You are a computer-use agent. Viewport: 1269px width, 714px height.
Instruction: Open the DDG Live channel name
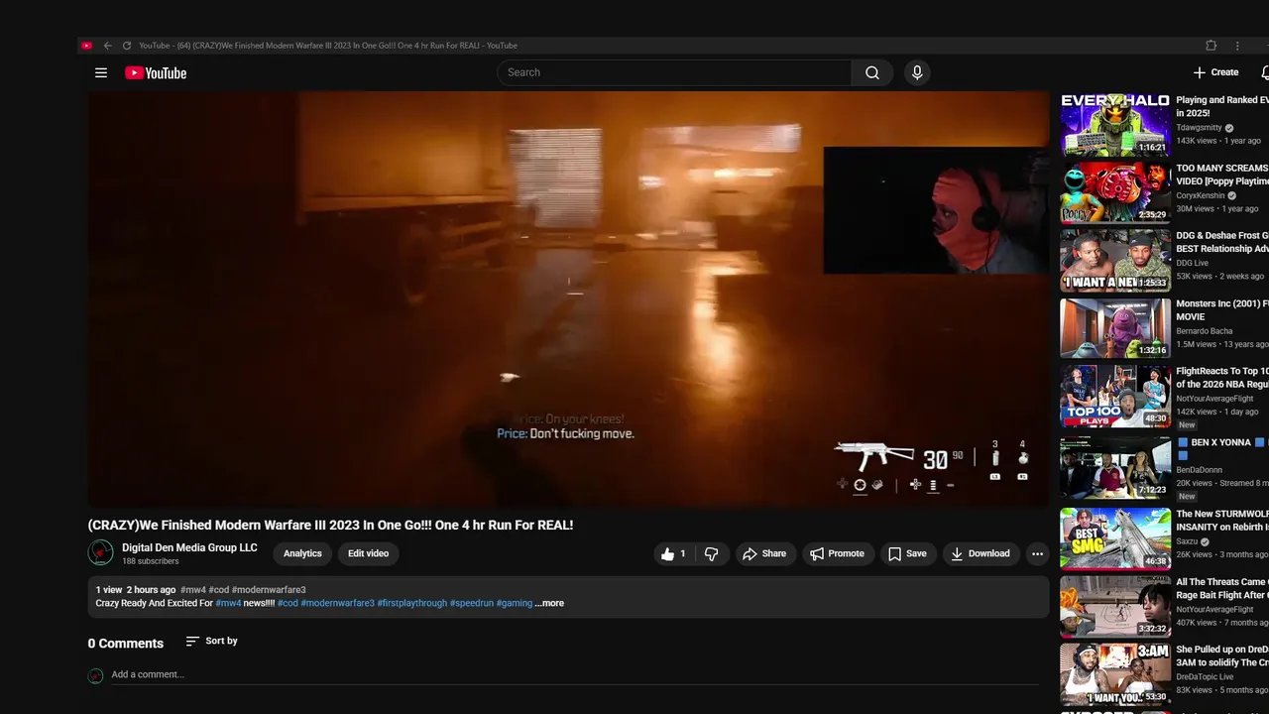coord(1192,263)
